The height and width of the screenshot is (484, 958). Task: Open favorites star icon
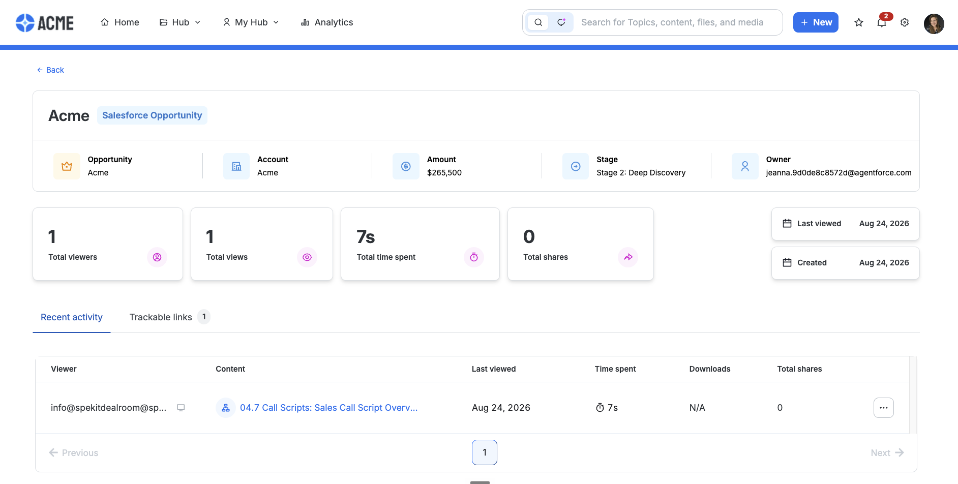859,22
